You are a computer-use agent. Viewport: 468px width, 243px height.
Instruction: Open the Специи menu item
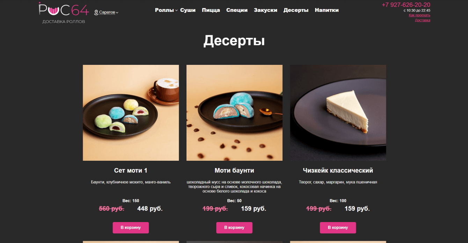[237, 10]
